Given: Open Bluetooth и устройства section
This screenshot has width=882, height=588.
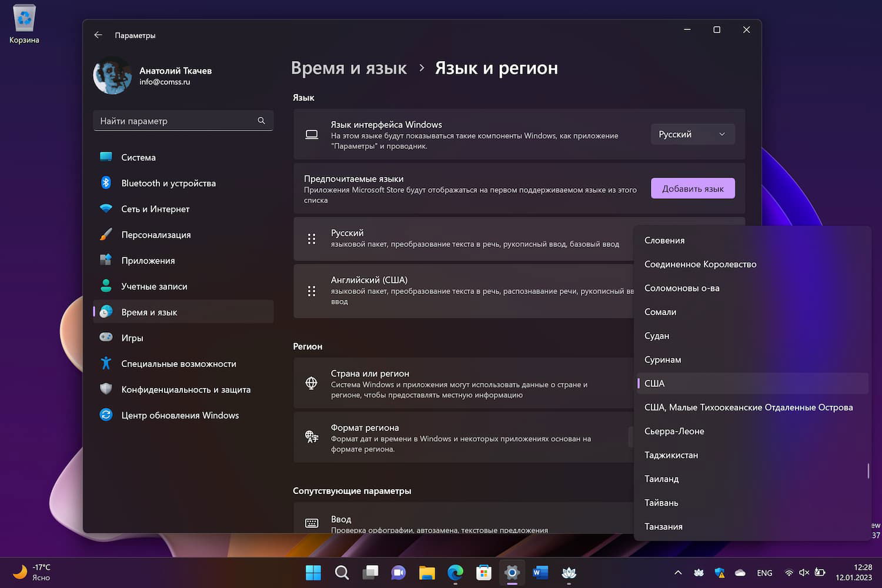Looking at the screenshot, I should tap(183, 183).
